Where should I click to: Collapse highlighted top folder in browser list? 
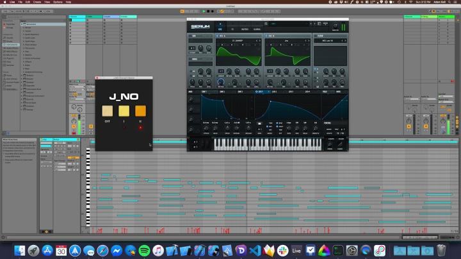pos(22,24)
